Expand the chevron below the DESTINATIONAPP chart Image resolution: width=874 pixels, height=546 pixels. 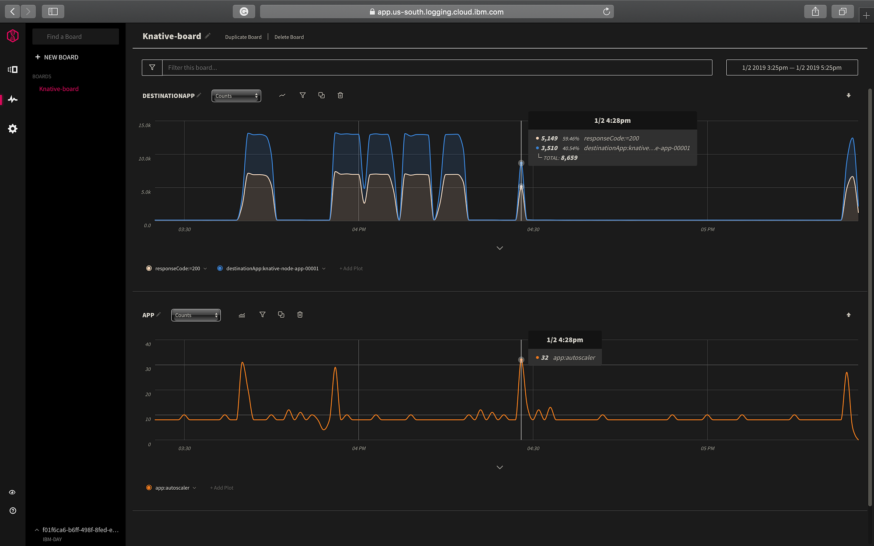pos(500,248)
